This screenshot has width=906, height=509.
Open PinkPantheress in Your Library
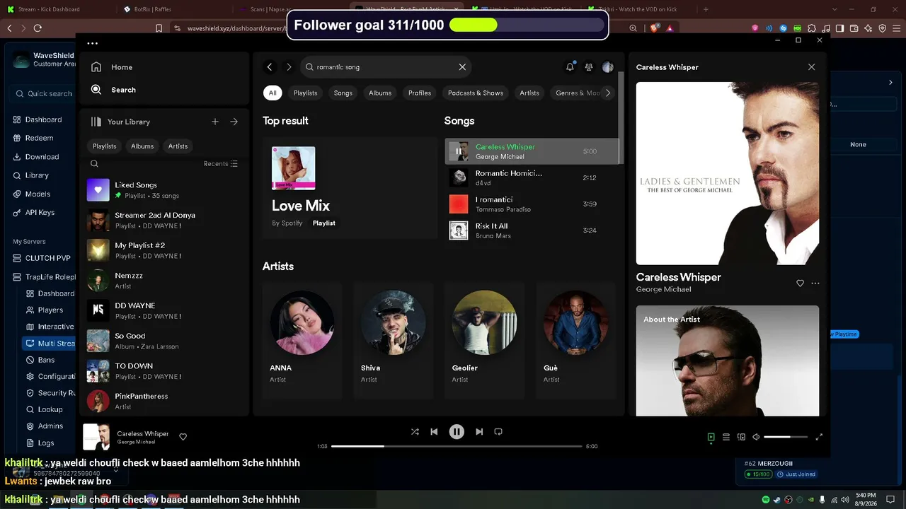pyautogui.click(x=164, y=402)
